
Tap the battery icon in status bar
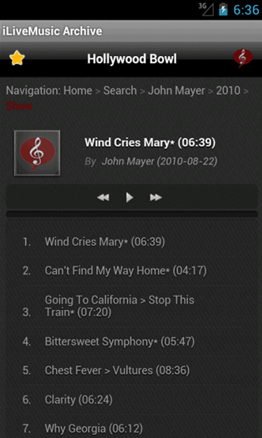click(x=223, y=9)
